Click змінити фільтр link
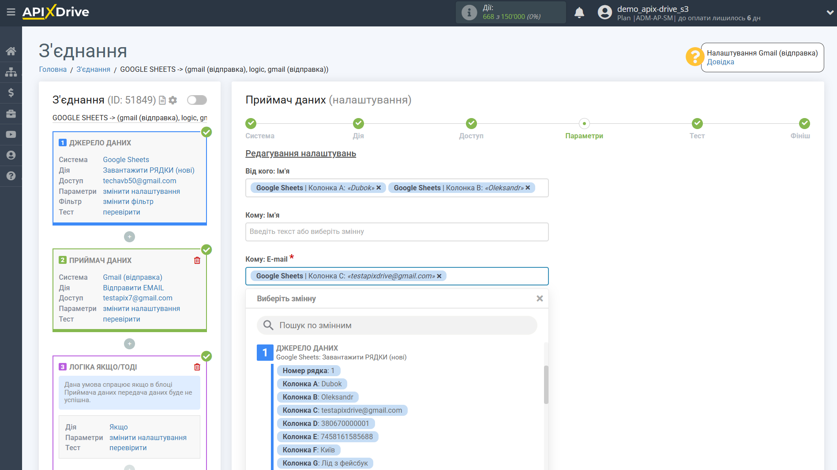The height and width of the screenshot is (470, 837). [128, 202]
